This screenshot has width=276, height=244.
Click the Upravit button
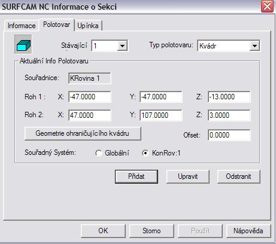(x=187, y=176)
